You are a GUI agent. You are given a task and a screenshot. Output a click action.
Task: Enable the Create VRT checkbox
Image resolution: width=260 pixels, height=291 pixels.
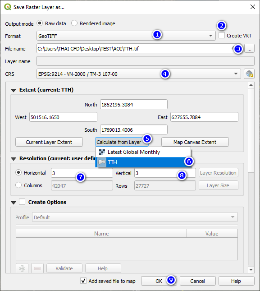221,36
